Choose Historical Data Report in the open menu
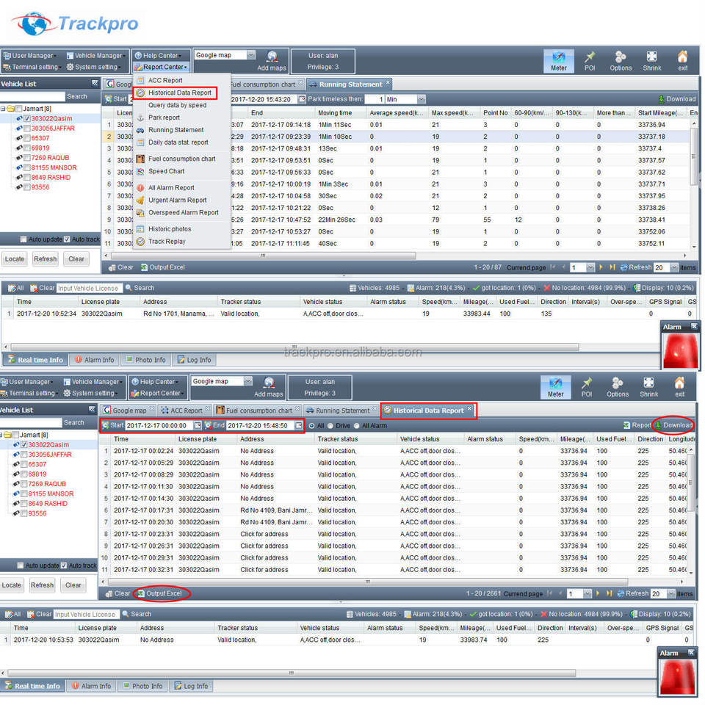This screenshot has width=705, height=705. click(x=179, y=93)
